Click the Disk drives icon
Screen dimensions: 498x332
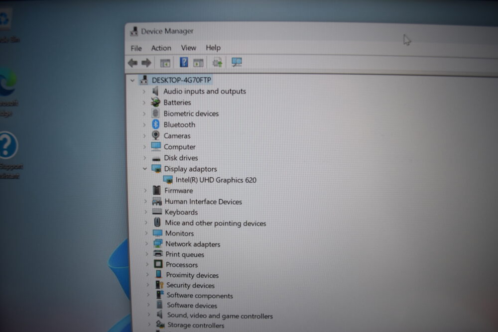coord(156,158)
